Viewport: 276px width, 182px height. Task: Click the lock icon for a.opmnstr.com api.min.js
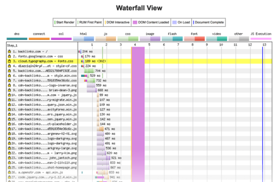[9, 173]
